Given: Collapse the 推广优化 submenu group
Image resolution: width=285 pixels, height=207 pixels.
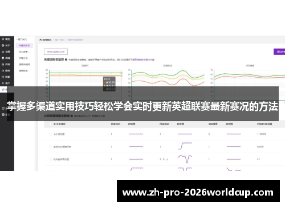Looking at the screenshot, I should coord(22,39).
